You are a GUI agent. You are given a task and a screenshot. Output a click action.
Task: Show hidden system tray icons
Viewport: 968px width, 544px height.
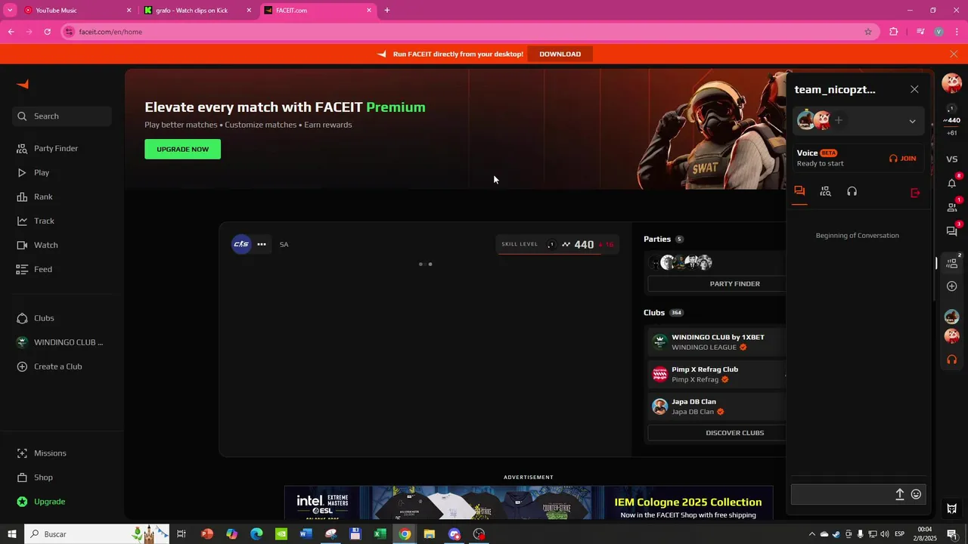click(812, 534)
